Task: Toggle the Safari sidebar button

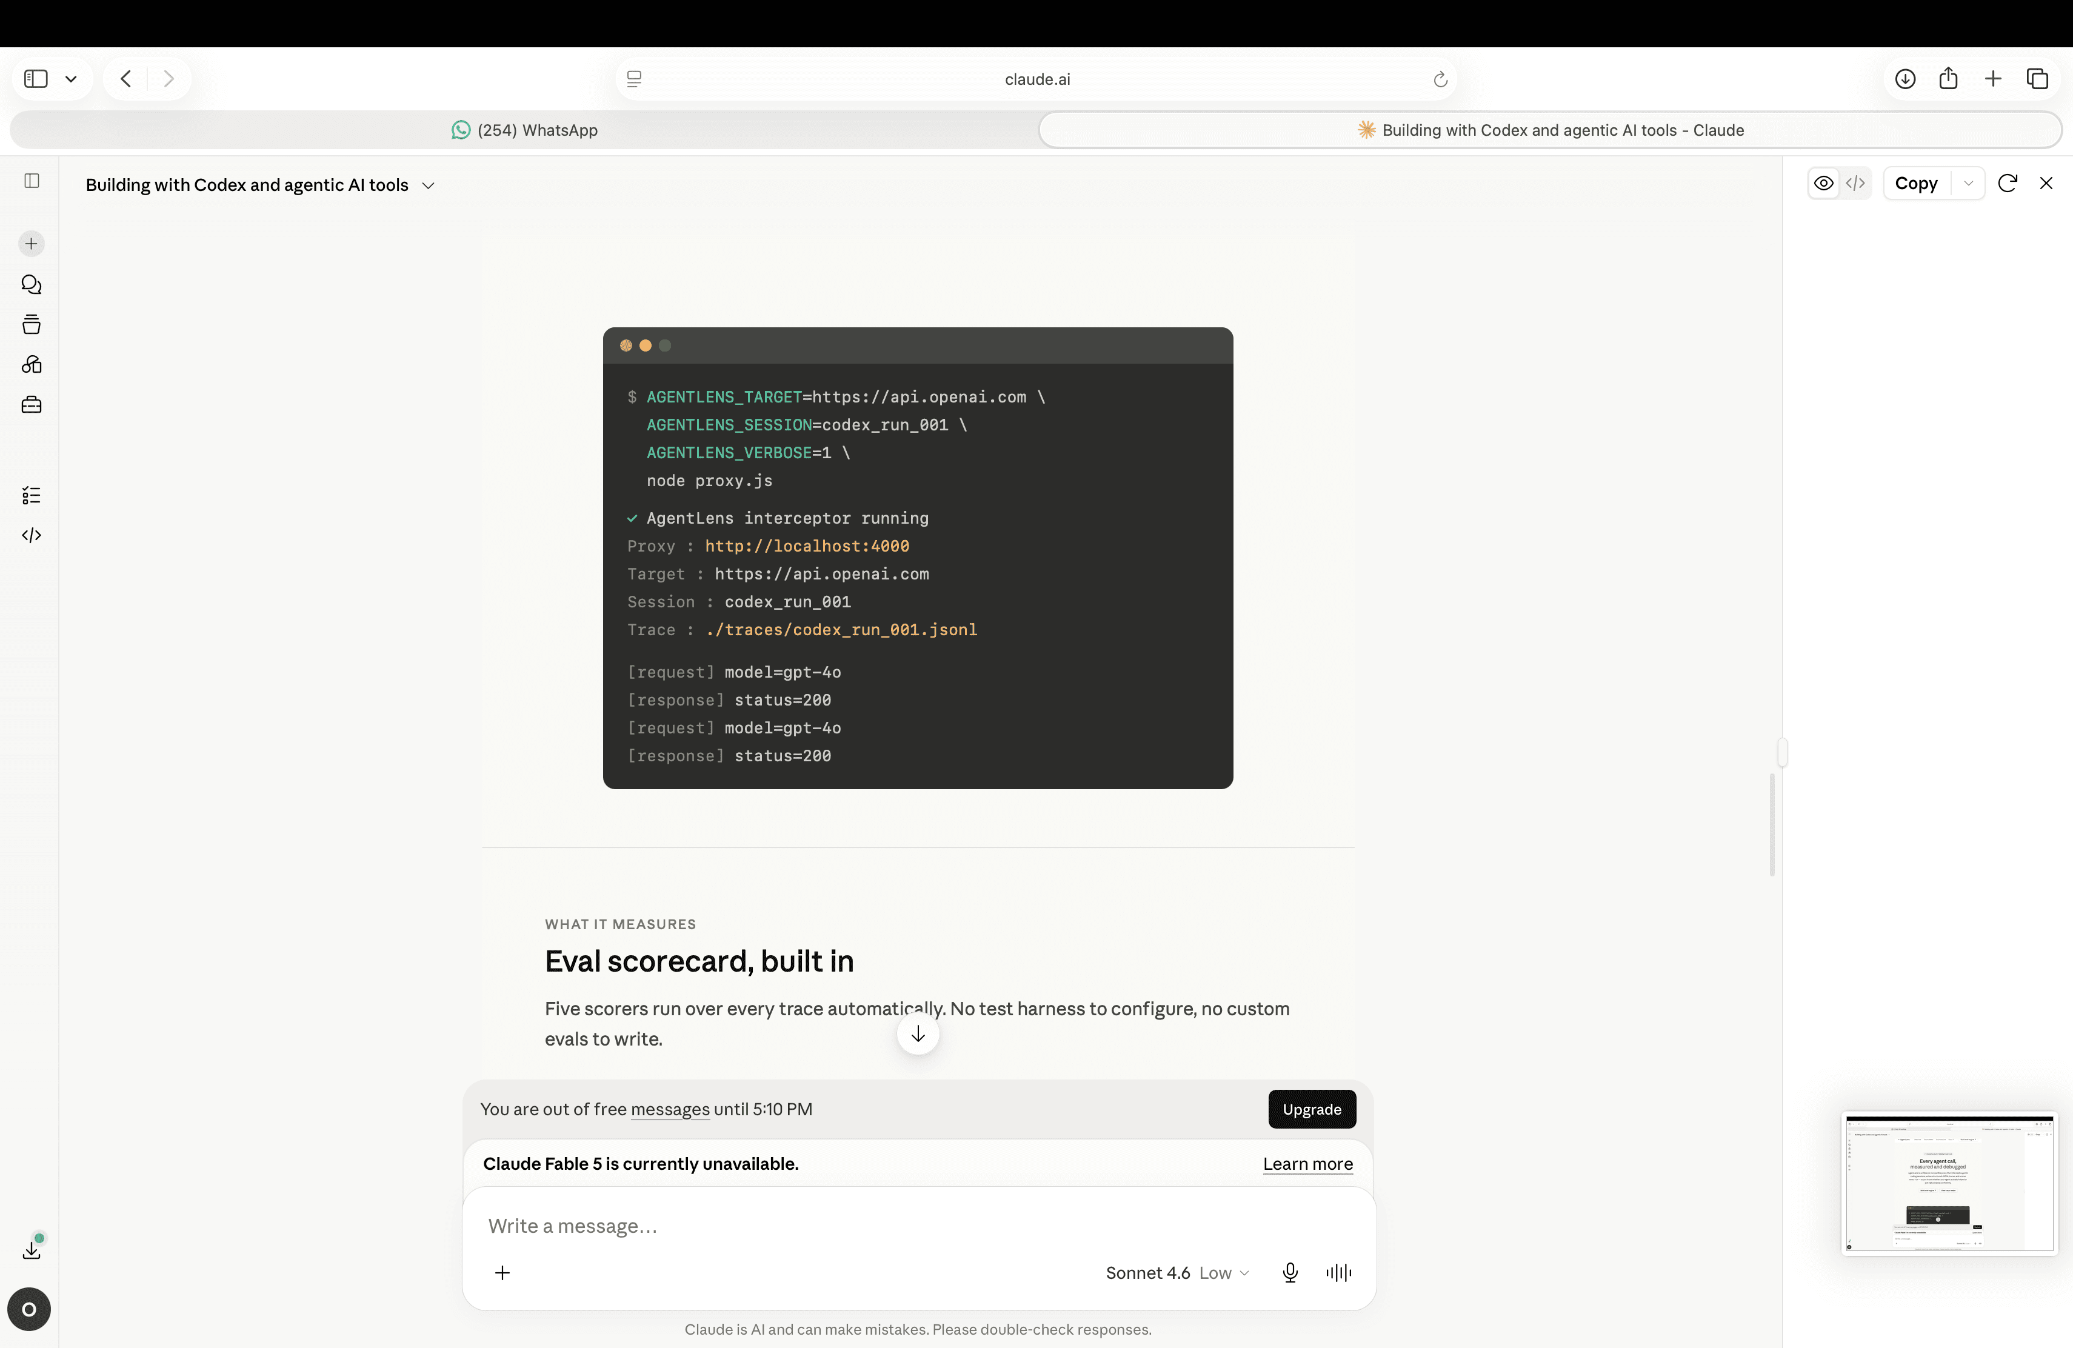Action: (36, 79)
